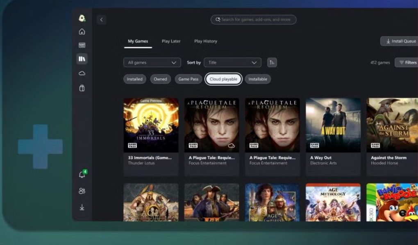The height and width of the screenshot is (245, 418).
Task: Open Cloud Gaming from the sidebar
Action: (82, 73)
